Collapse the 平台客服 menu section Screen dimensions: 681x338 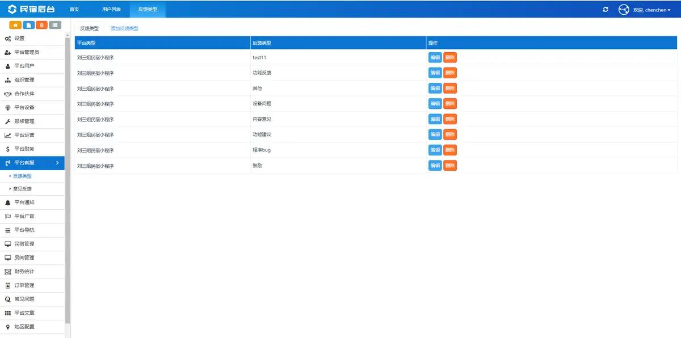click(32, 163)
